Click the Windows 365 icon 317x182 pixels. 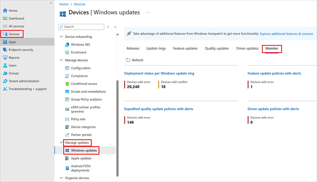(67, 45)
